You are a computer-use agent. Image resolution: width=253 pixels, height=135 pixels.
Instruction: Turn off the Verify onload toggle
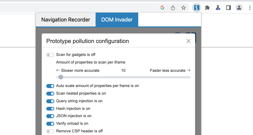tap(50, 124)
